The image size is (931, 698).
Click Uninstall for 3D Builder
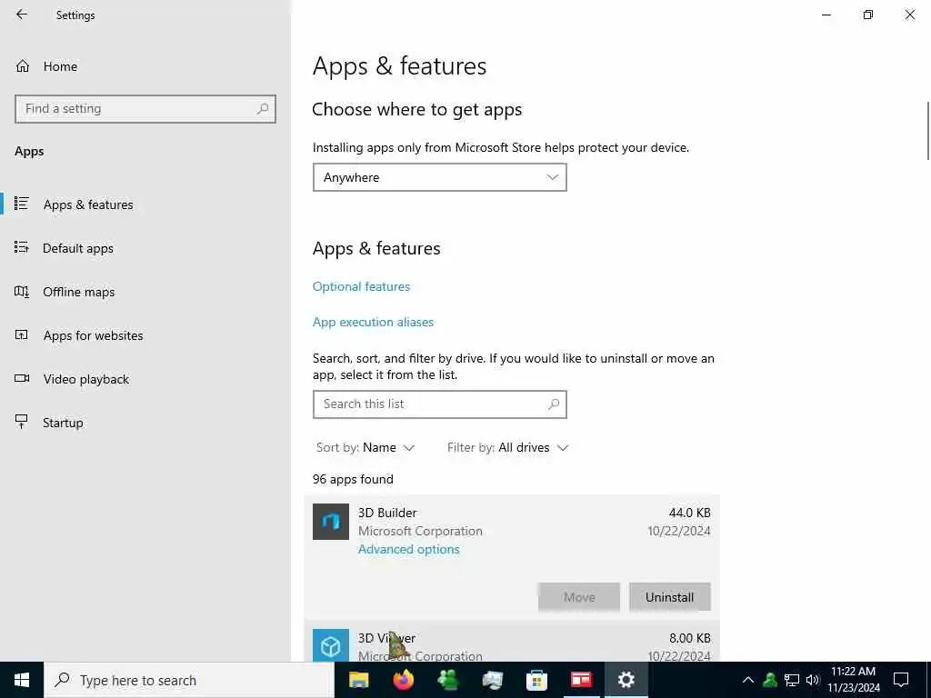(670, 597)
